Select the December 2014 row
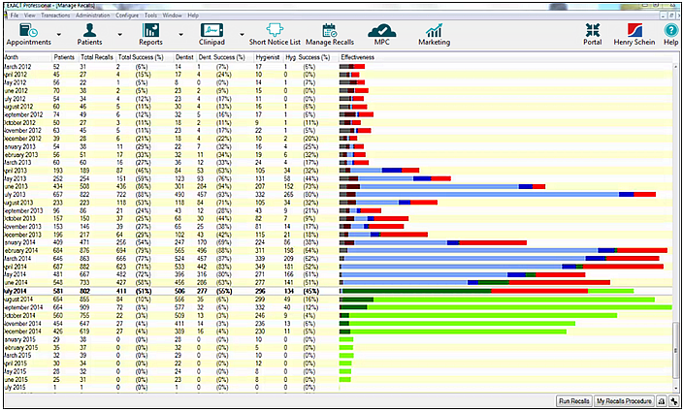The image size is (683, 411). click(x=338, y=332)
